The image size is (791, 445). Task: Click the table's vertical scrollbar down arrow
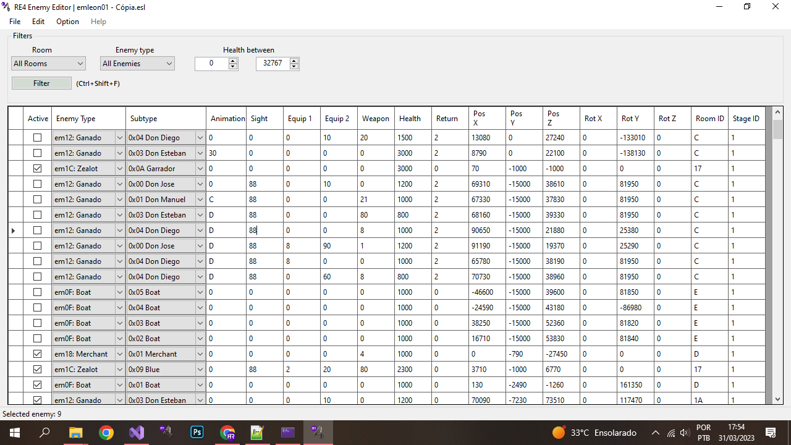(777, 399)
